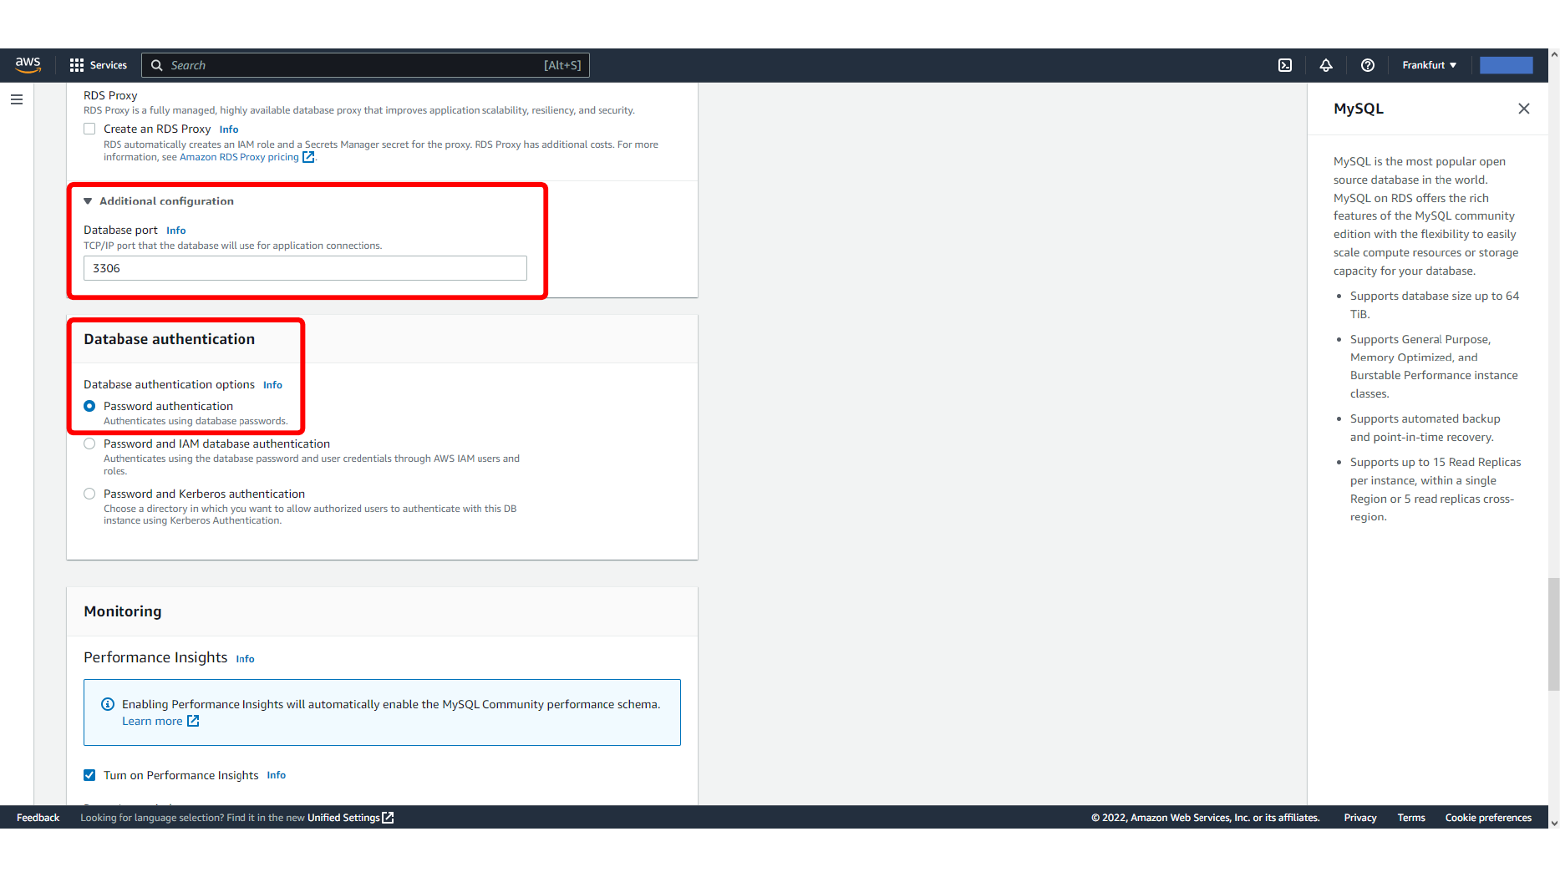Click external link icon next to RDS Proxy pricing

pyautogui.click(x=308, y=157)
